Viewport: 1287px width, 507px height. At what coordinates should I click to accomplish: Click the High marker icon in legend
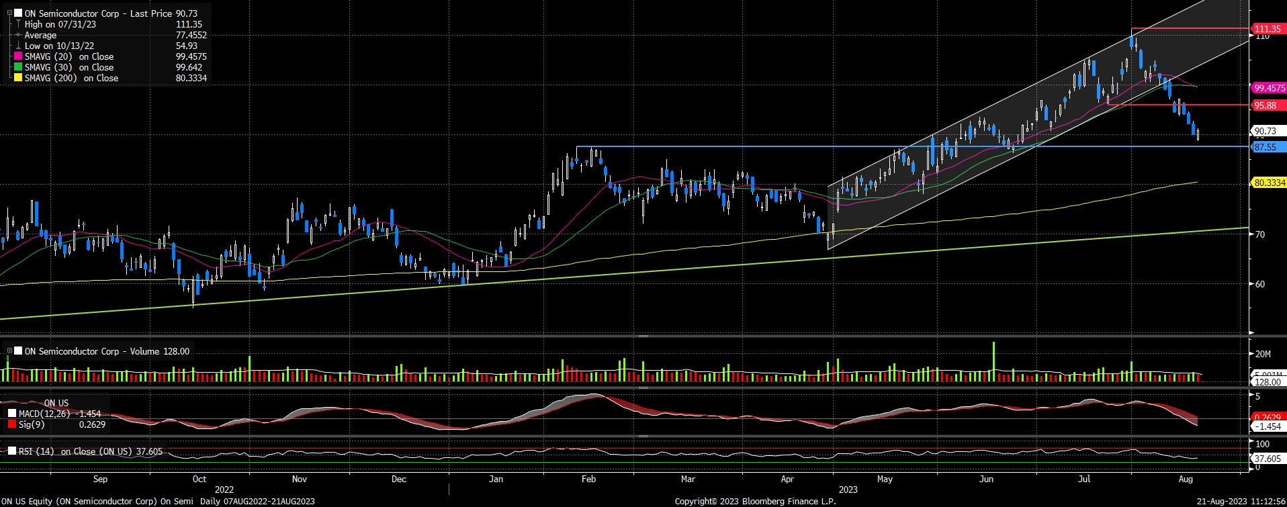(18, 24)
